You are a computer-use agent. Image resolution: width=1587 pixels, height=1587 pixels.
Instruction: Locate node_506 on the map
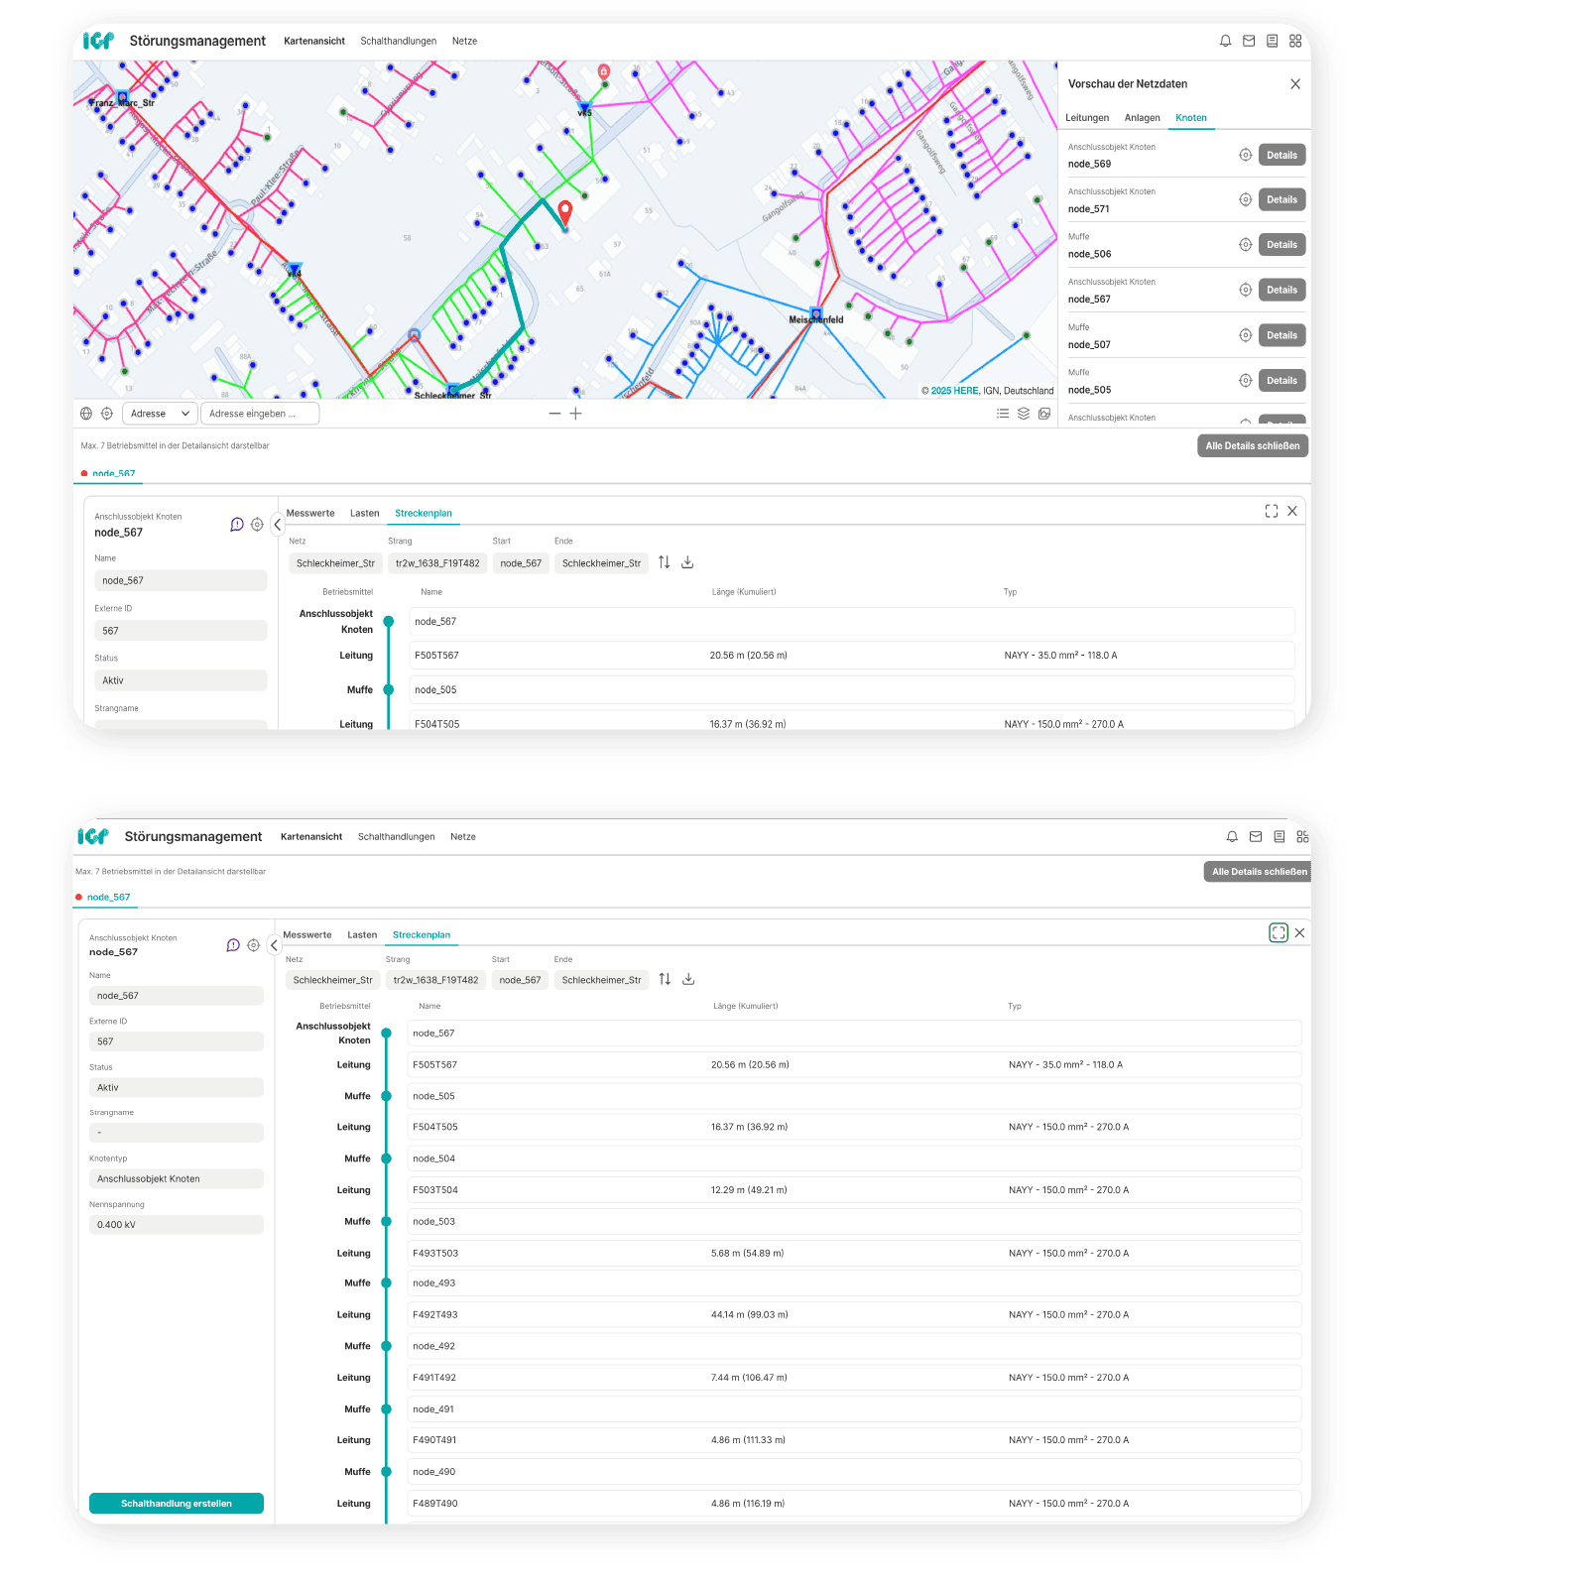pos(1245,245)
